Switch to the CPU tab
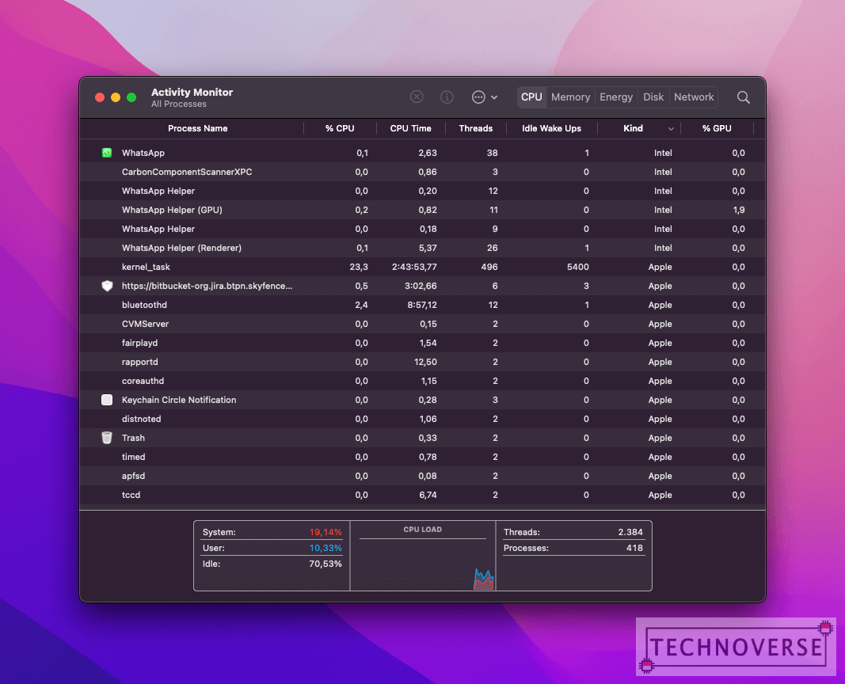The image size is (845, 684). click(x=531, y=97)
